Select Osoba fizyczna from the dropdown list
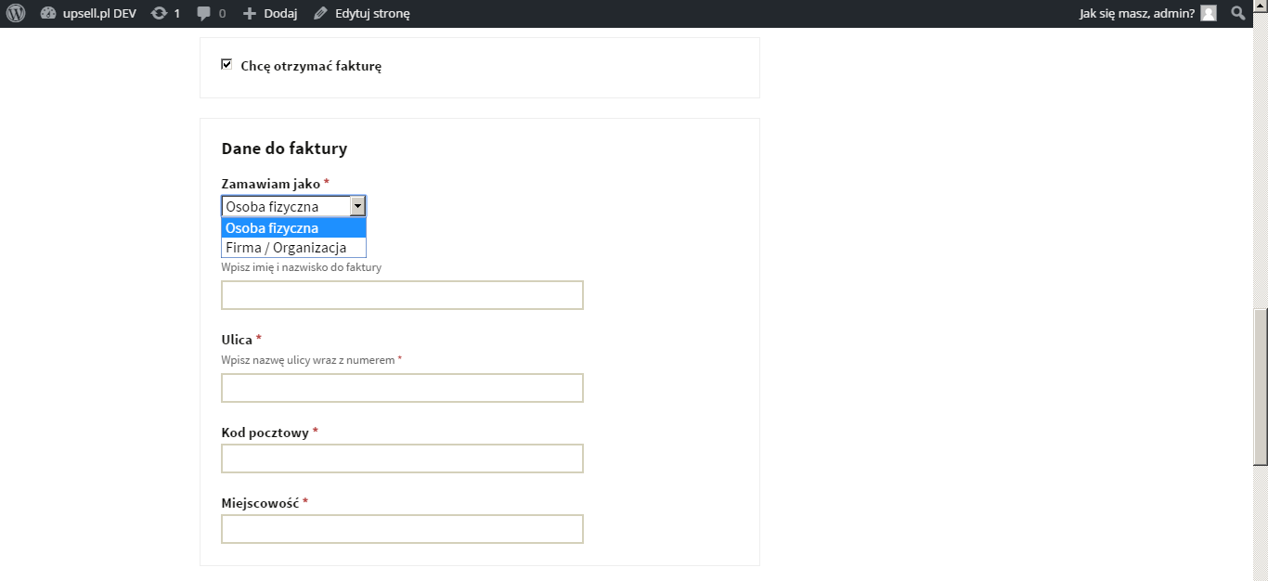The width and height of the screenshot is (1268, 581). click(293, 228)
